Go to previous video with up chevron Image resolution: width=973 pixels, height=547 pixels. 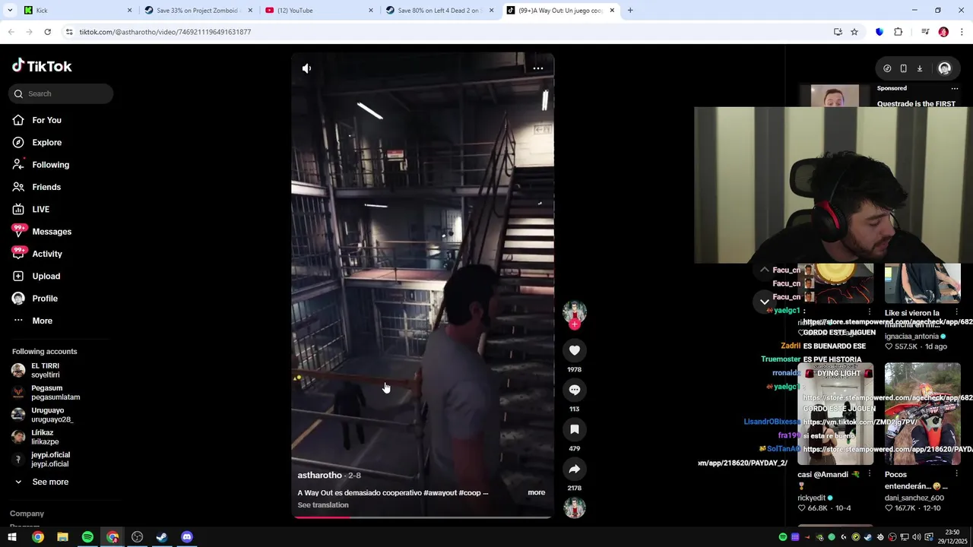click(764, 270)
